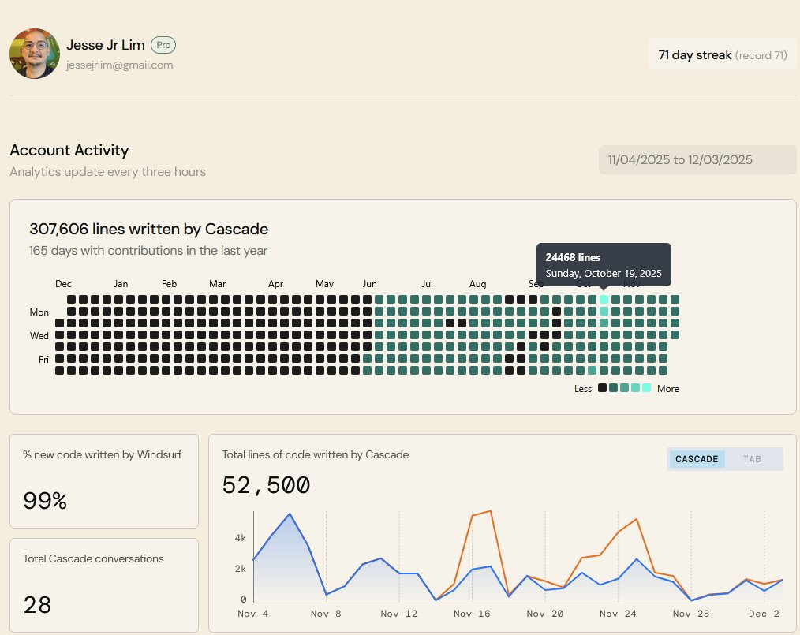Click the Dec month label on heatmap

click(63, 284)
